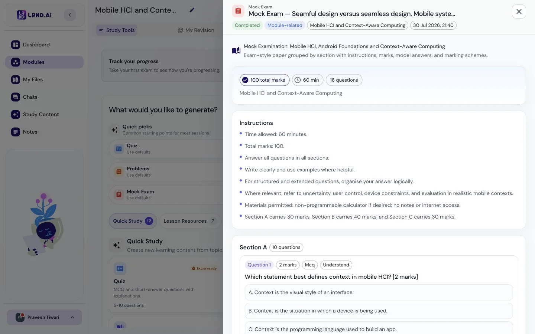
Task: Open the Chats icon in sidebar
Action: tap(16, 97)
